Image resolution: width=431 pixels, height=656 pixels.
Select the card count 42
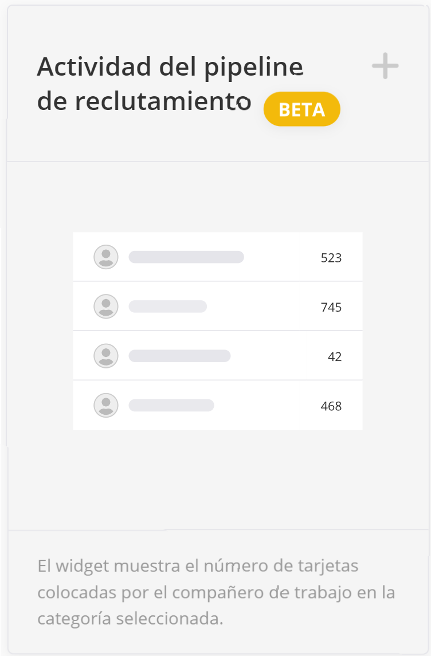335,357
